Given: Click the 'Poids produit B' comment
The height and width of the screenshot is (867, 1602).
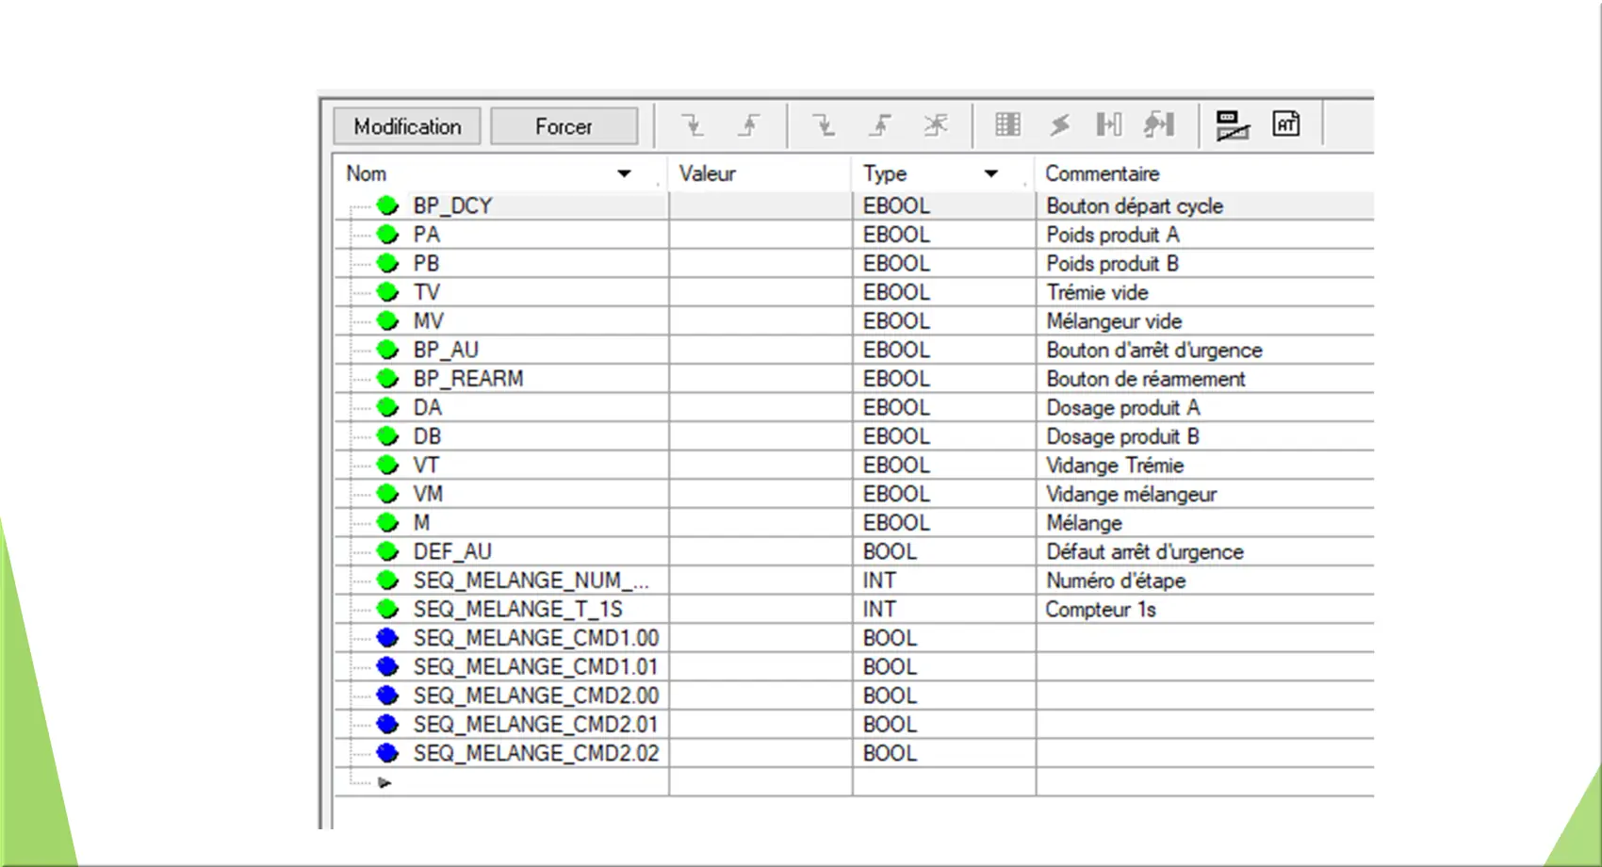Looking at the screenshot, I should pyautogui.click(x=1112, y=263).
